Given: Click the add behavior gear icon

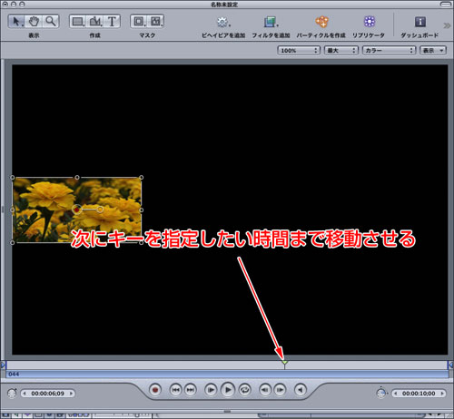Looking at the screenshot, I should pyautogui.click(x=223, y=22).
